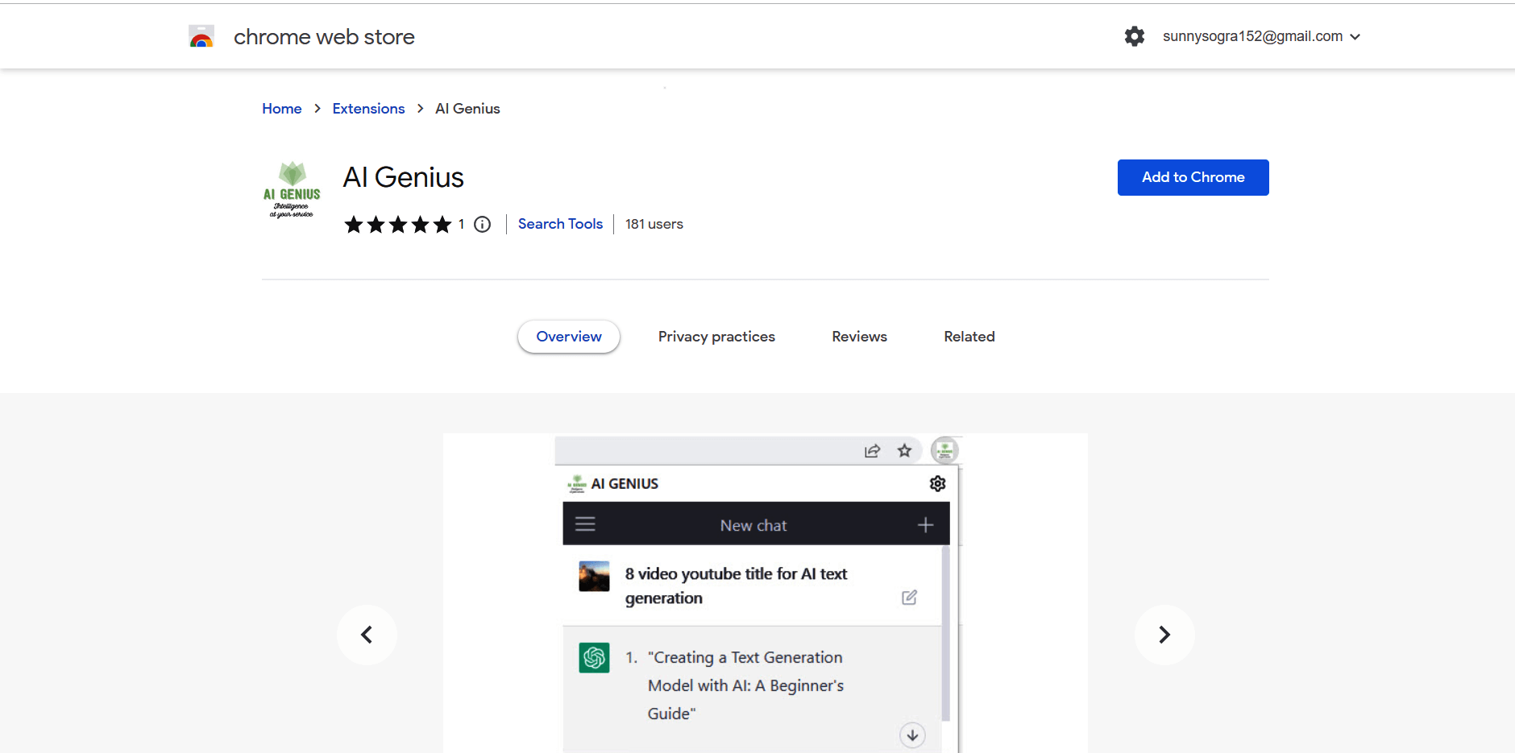Open the Related tab

click(969, 337)
